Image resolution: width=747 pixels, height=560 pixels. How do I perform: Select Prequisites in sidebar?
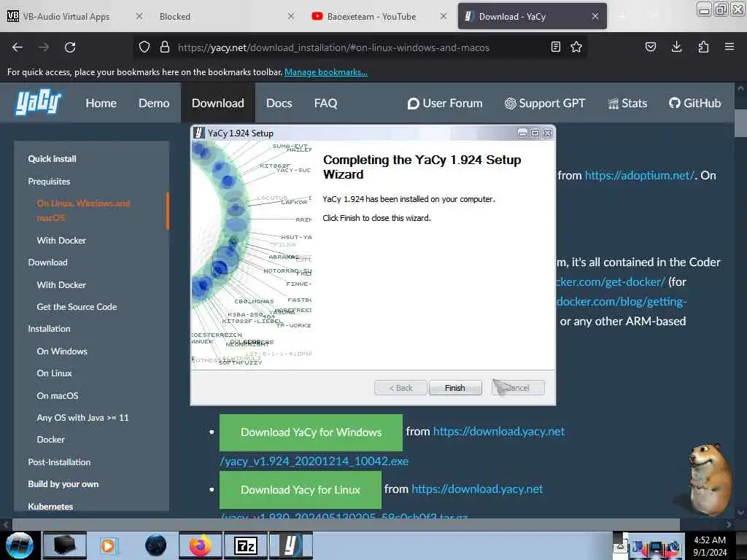click(x=49, y=182)
